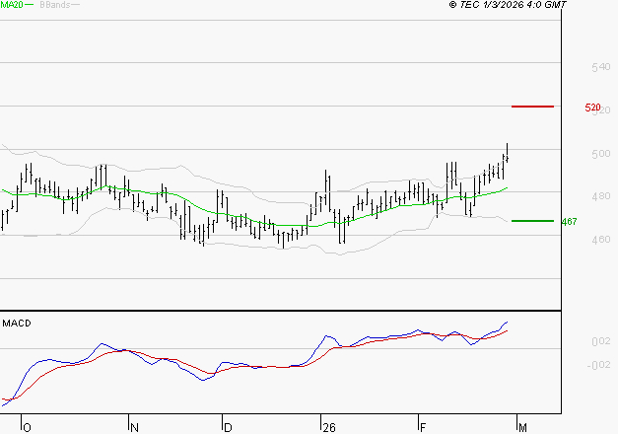The image size is (618, 434).
Task: Click the 540 price axis label
Action: pyautogui.click(x=600, y=67)
